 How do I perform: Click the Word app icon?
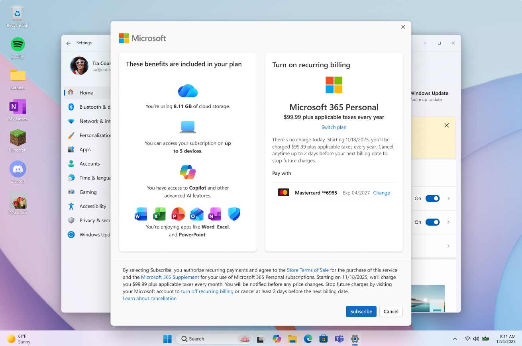click(141, 214)
